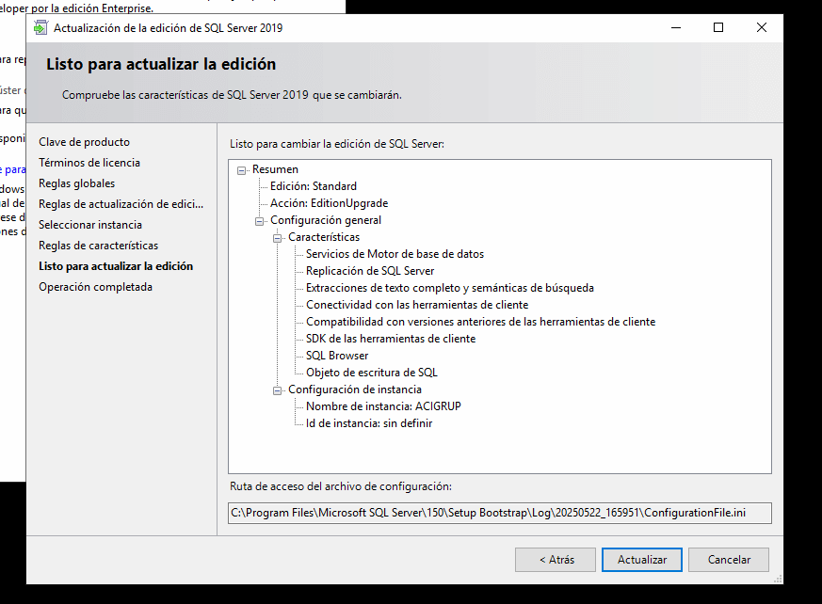Screen dimensions: 822x604
Task: Collapse the Configuración de instancia node
Action: click(x=278, y=390)
